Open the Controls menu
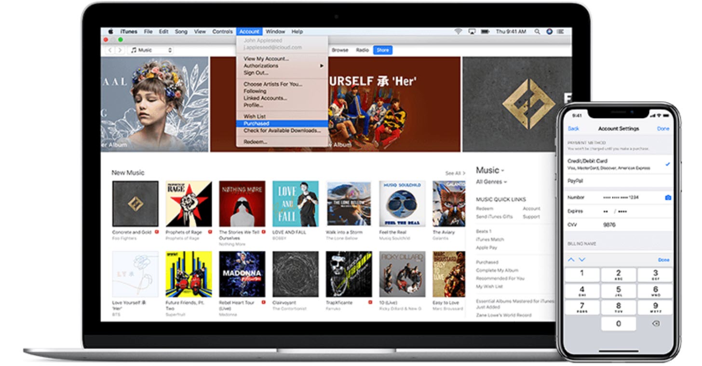702x366 pixels. pyautogui.click(x=223, y=32)
